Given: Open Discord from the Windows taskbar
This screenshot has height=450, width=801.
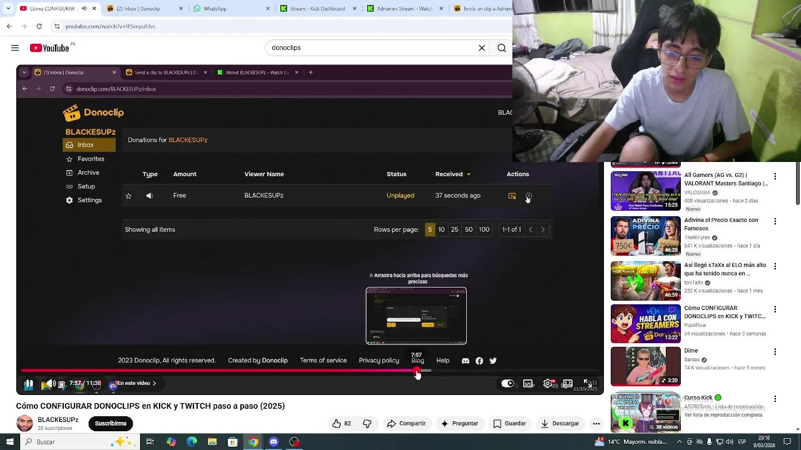Looking at the screenshot, I should point(273,442).
